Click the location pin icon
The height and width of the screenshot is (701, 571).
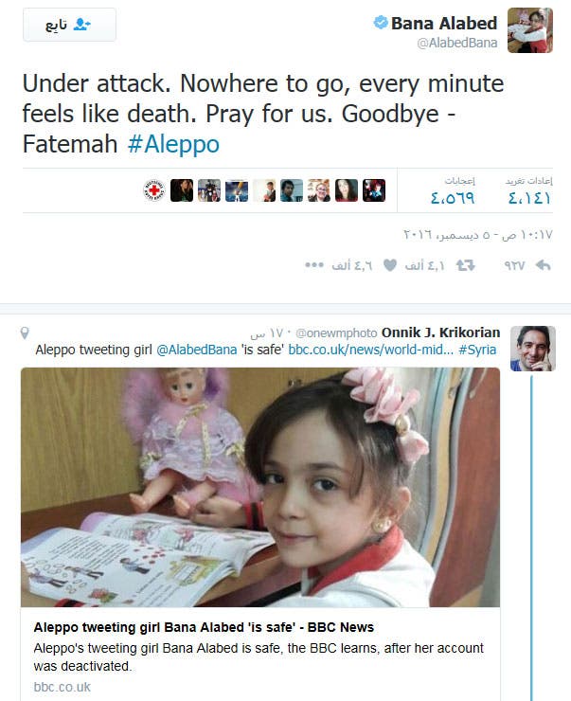[25, 333]
